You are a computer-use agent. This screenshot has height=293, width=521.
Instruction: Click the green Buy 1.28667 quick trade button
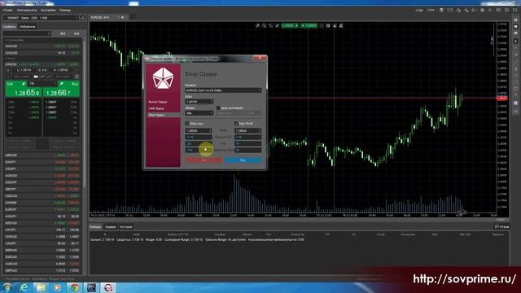61,92
